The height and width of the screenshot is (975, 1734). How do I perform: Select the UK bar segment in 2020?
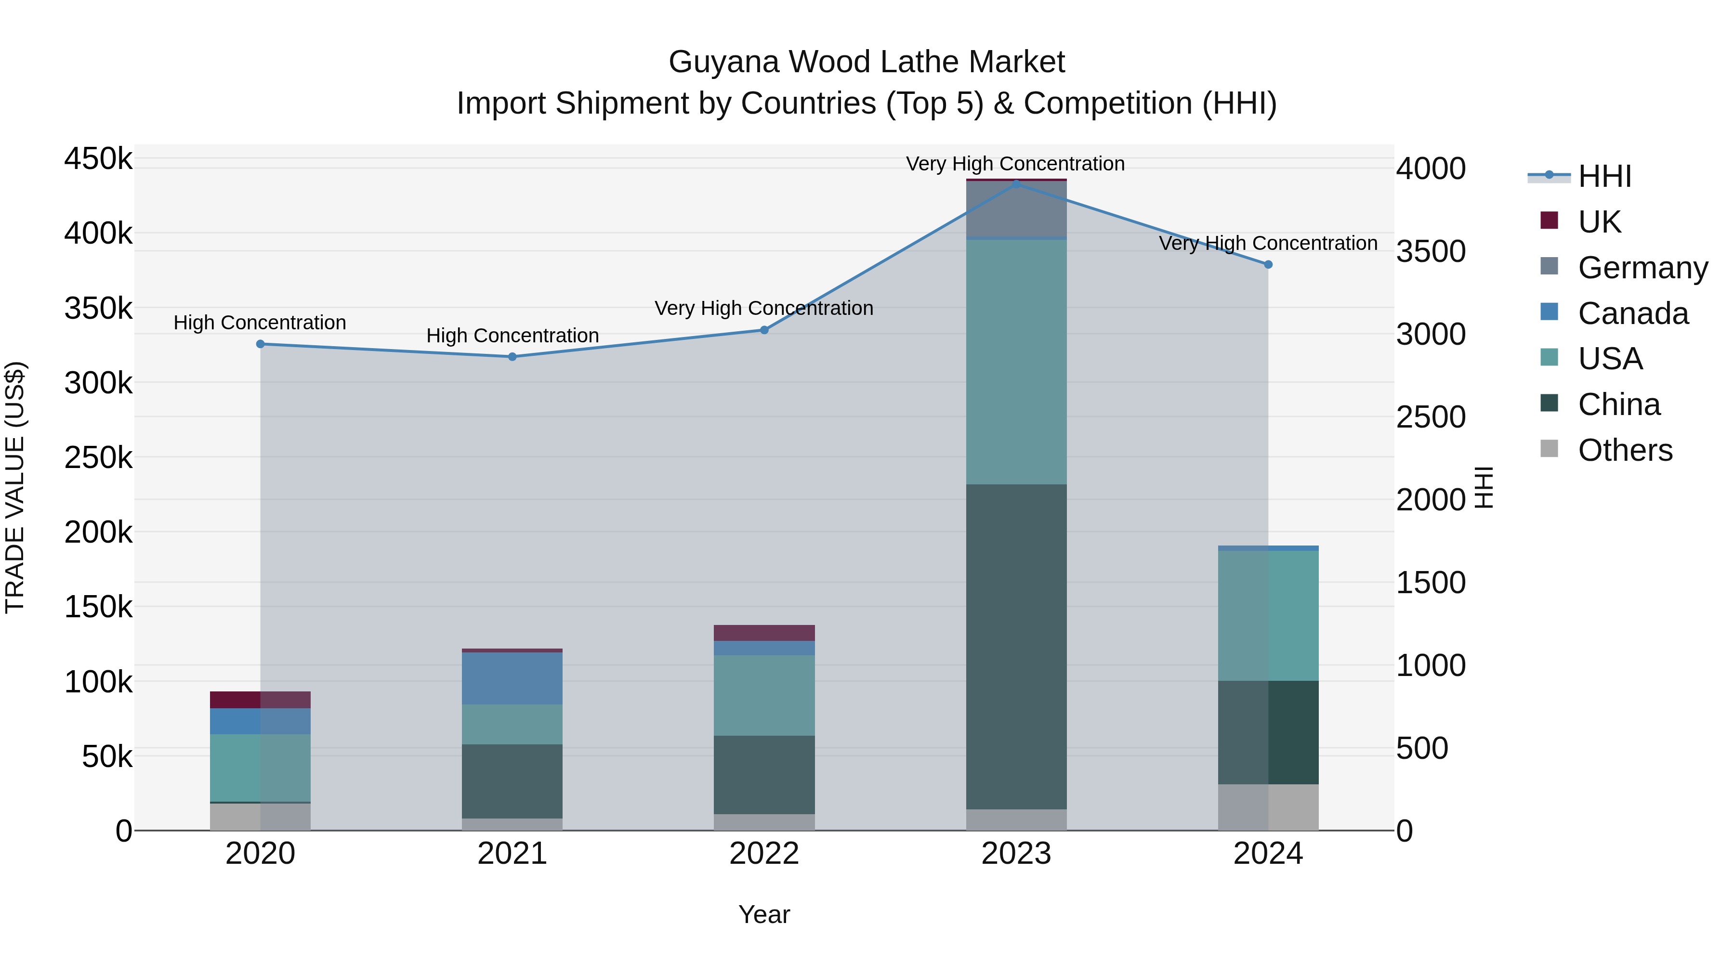[261, 700]
